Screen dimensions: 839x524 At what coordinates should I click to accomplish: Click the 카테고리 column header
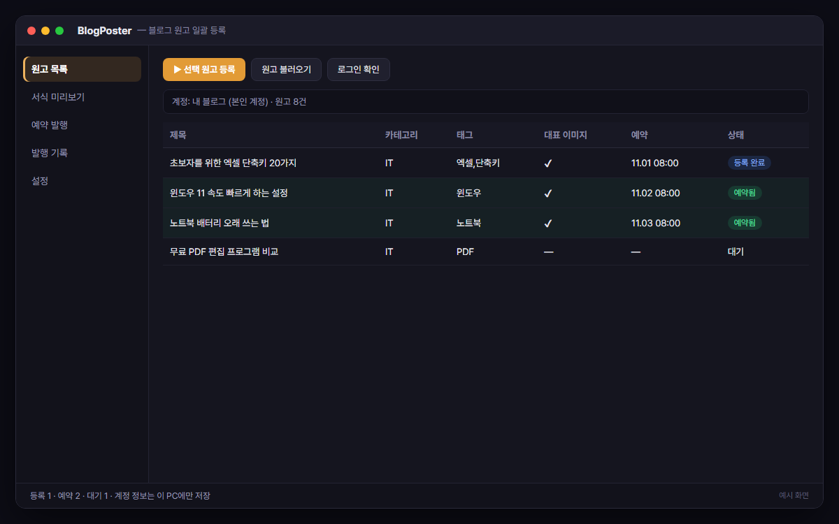(x=401, y=135)
